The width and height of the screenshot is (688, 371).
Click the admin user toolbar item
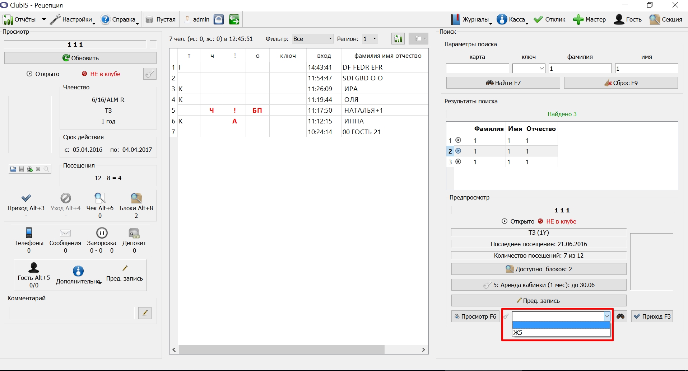click(x=197, y=19)
